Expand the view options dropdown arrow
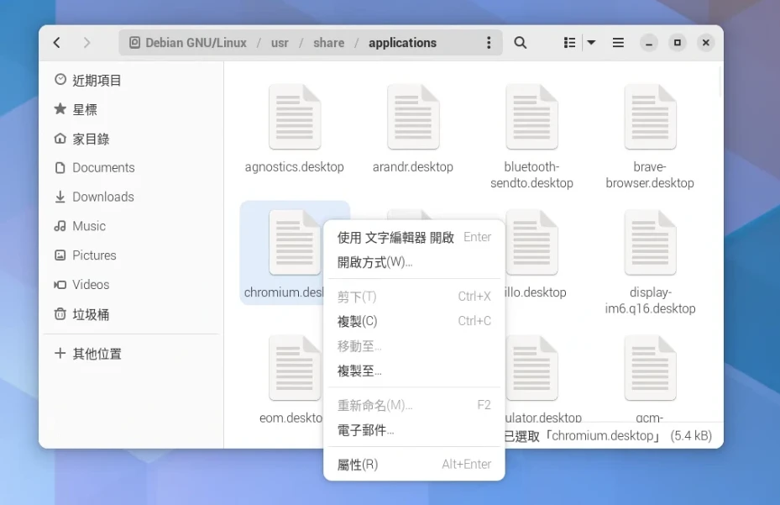The image size is (780, 505). point(591,43)
